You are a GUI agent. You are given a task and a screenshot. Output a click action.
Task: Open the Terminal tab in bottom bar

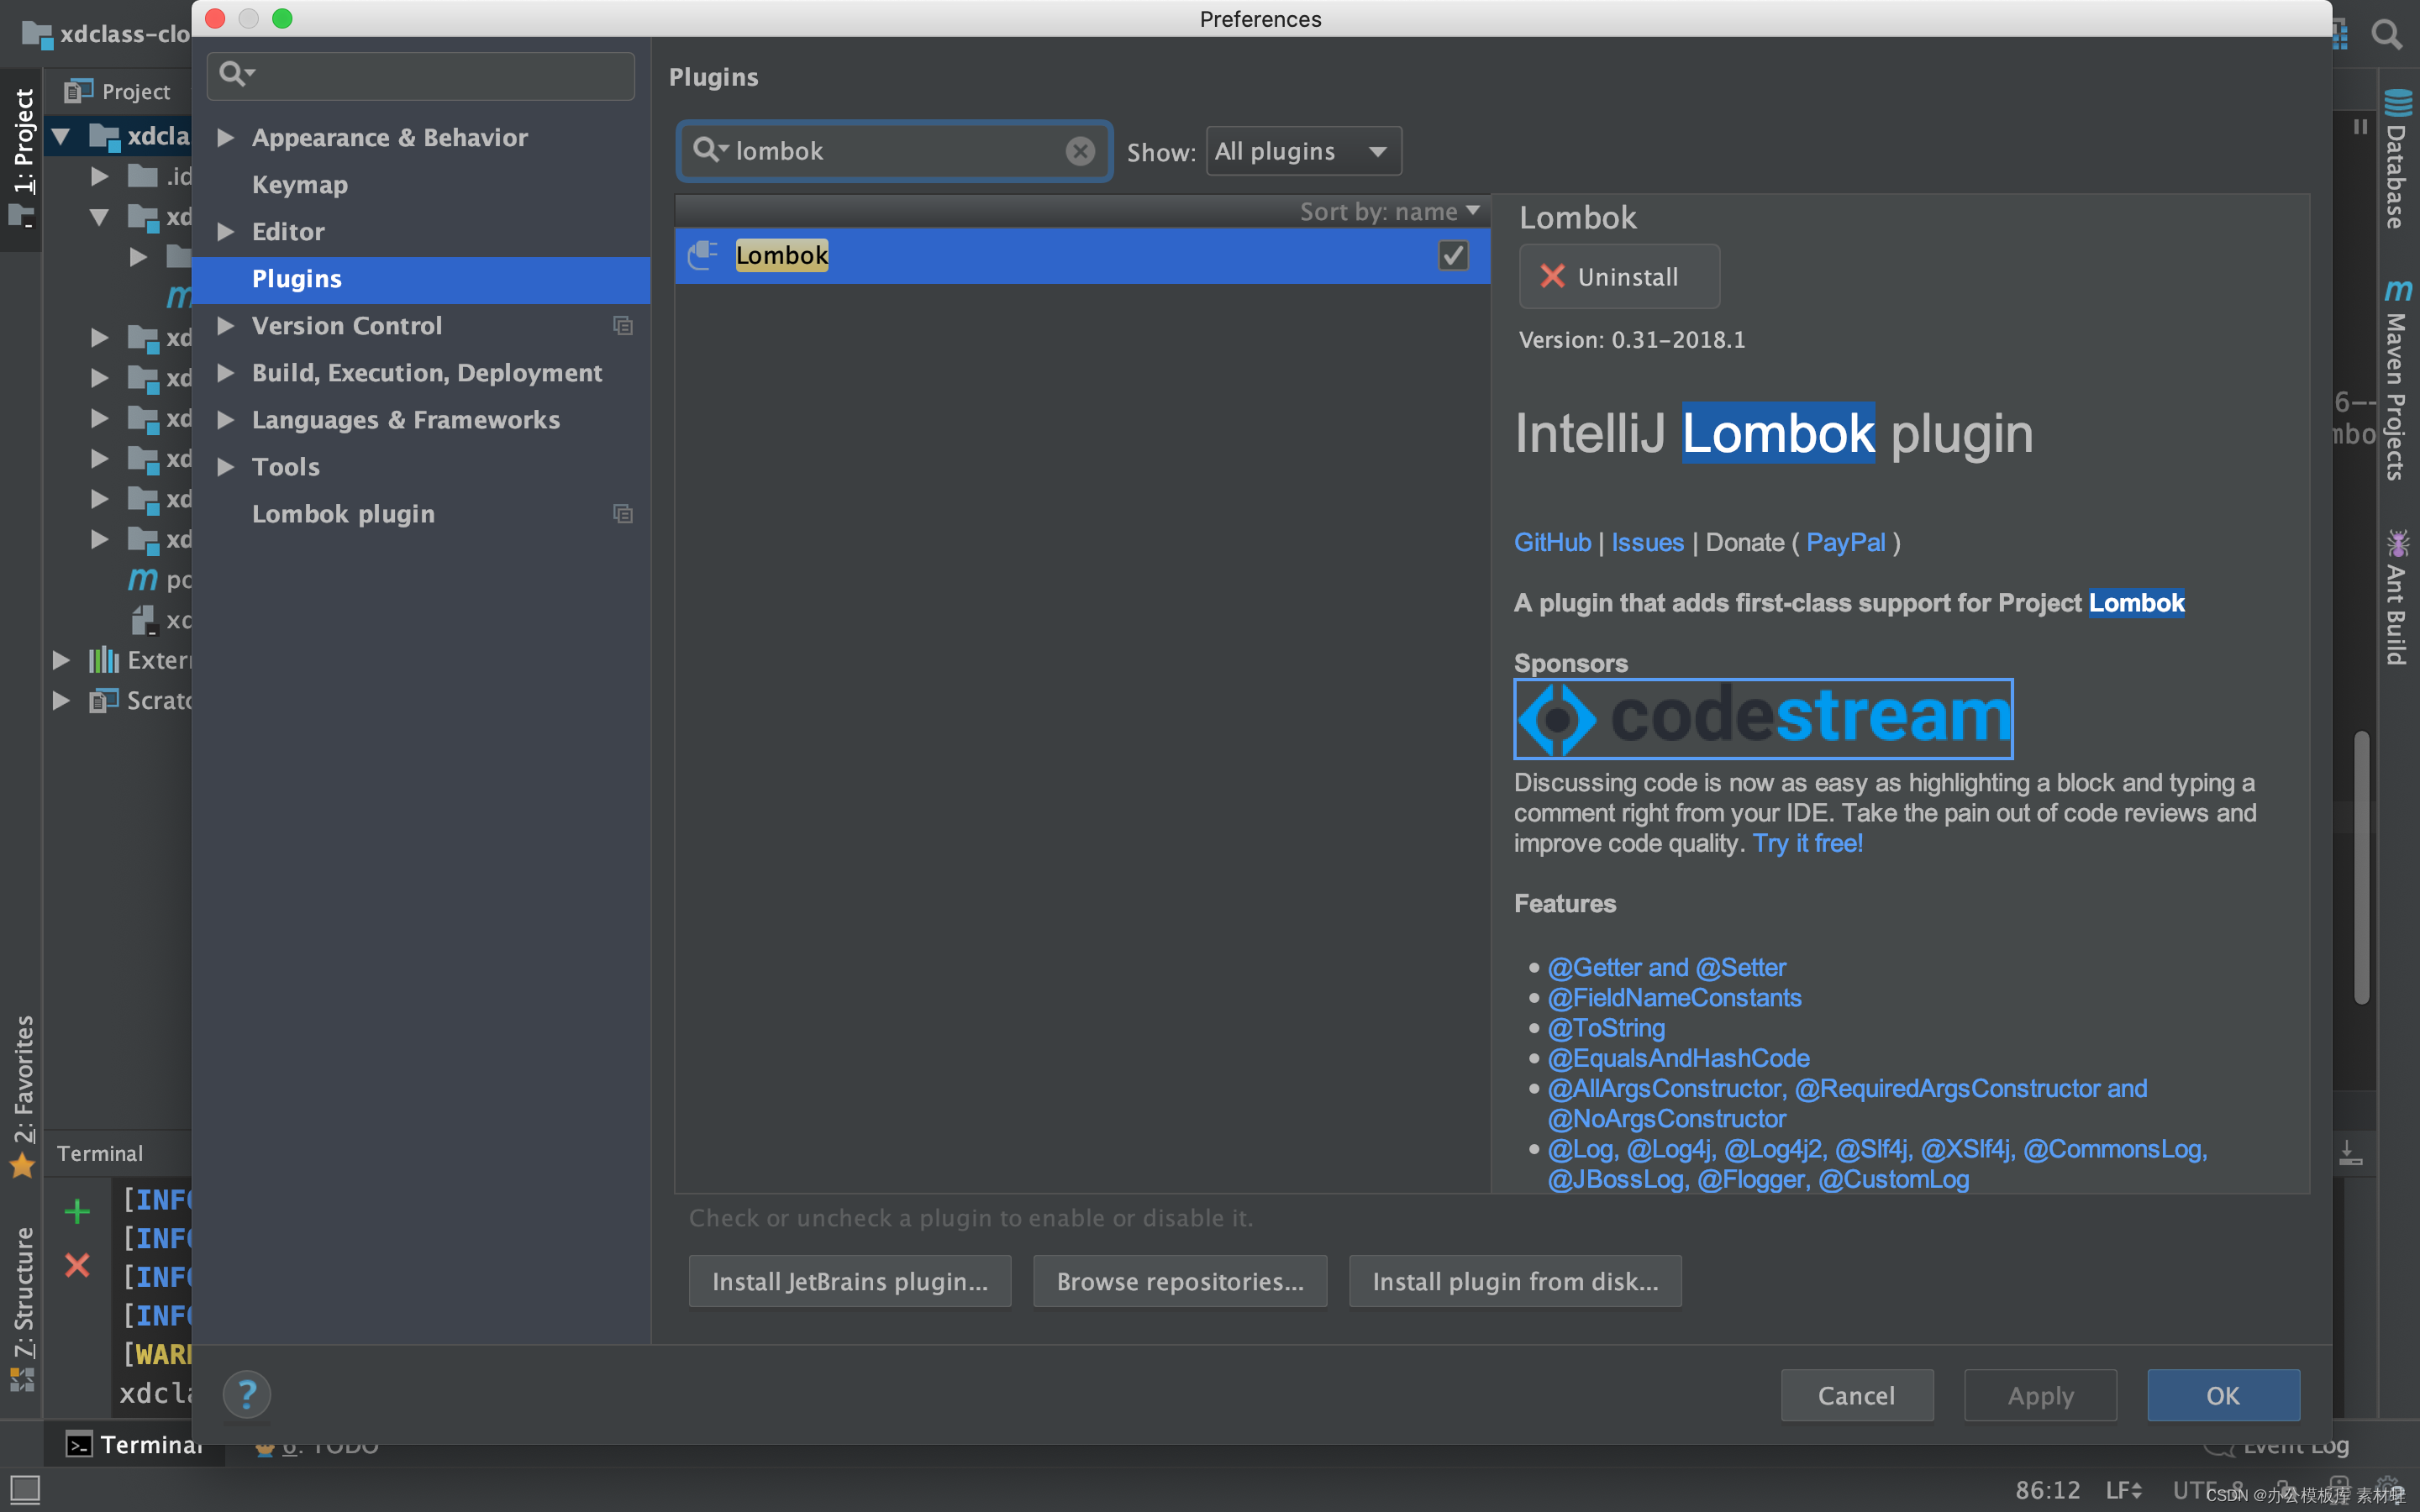tap(134, 1445)
